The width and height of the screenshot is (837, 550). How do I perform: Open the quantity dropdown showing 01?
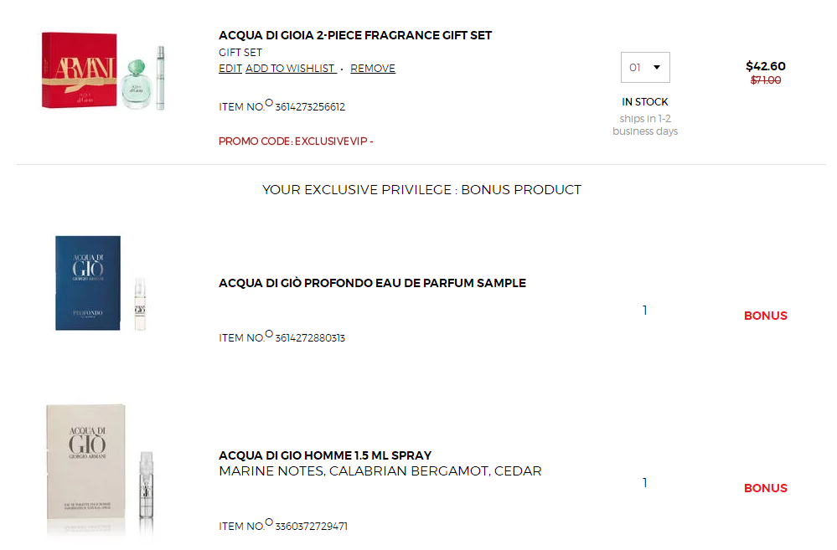pyautogui.click(x=645, y=67)
